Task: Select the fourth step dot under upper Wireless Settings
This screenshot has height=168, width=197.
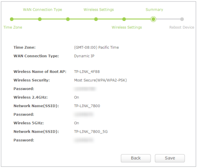Action: coord(96,19)
